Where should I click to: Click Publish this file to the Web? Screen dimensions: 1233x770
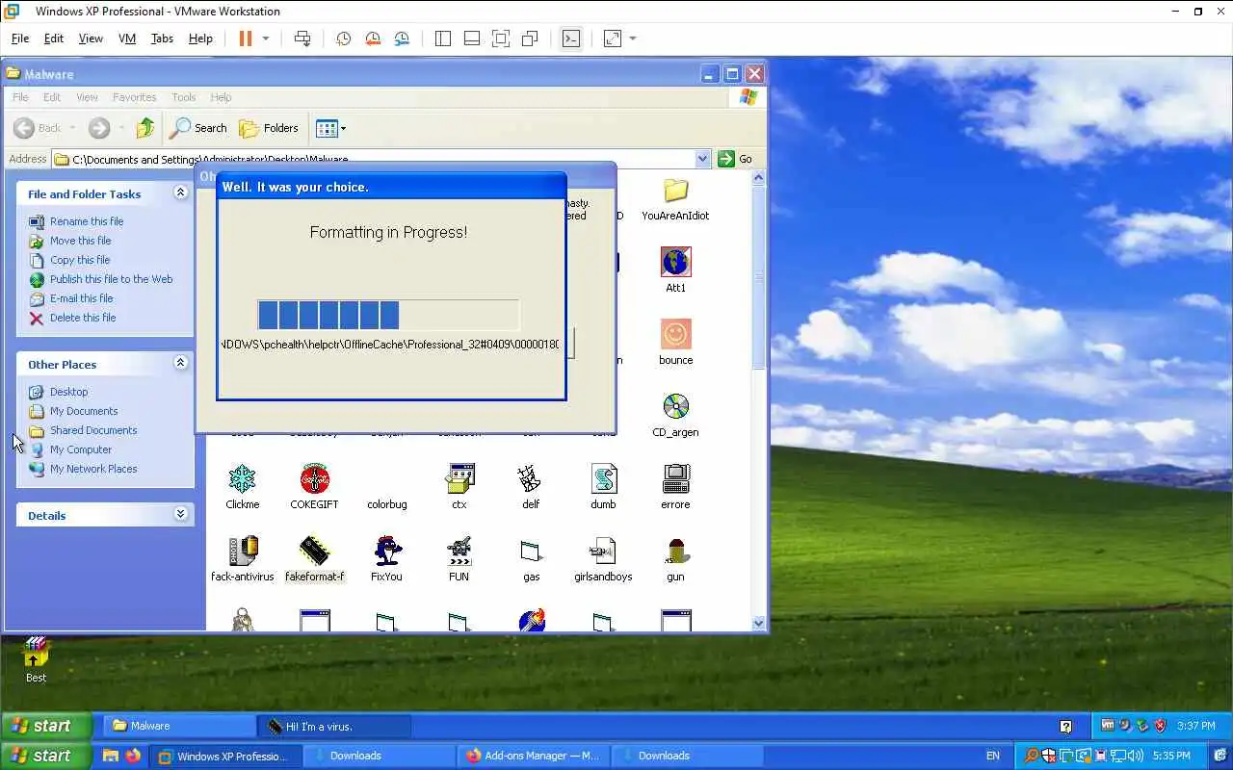pyautogui.click(x=112, y=279)
